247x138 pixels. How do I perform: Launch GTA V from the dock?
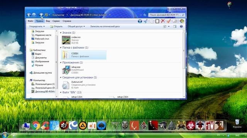coord(115,125)
